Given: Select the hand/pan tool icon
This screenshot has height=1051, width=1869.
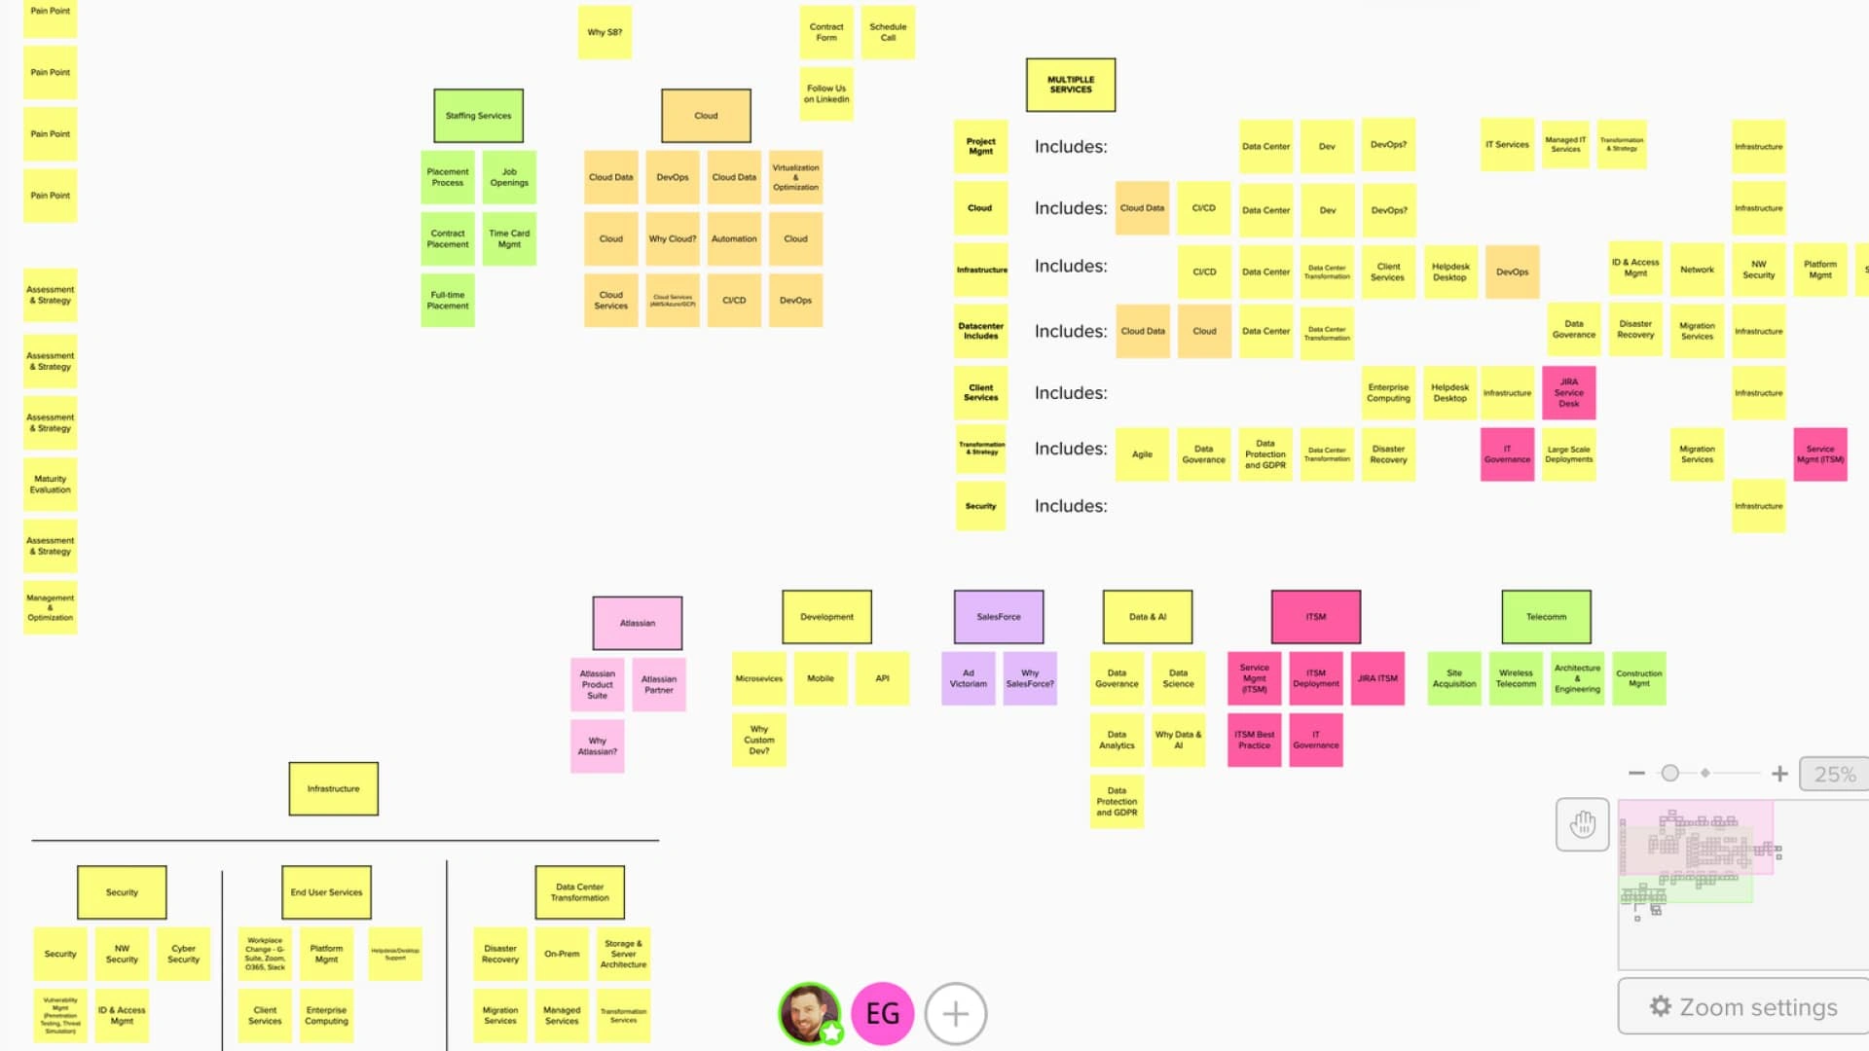Looking at the screenshot, I should point(1582,822).
